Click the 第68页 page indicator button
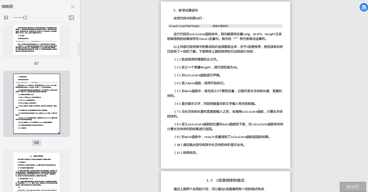The image size is (368, 192). [352, 187]
